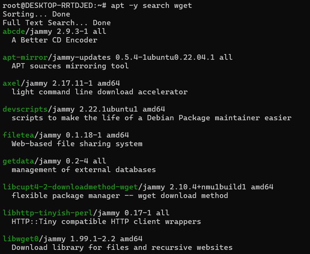Screen dimensions: 310x254
Task: Click 'HTTP::Tiny compatible HTTP client wrappers' text
Action: point(106,222)
